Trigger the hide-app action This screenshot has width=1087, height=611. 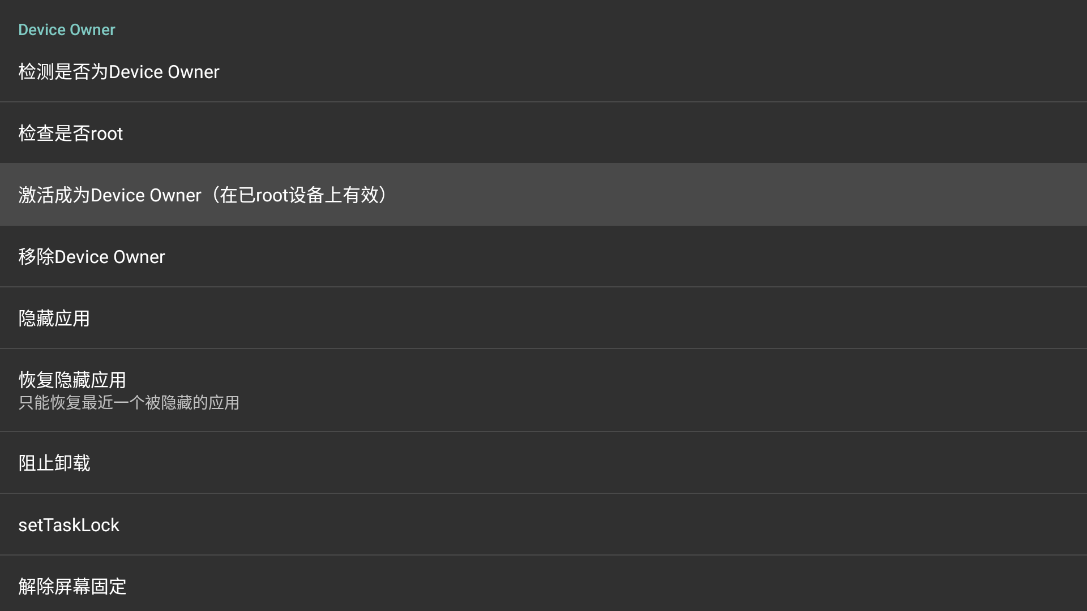coord(54,318)
